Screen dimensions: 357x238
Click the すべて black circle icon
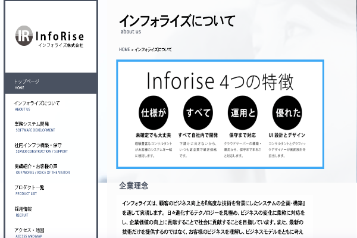198,112
